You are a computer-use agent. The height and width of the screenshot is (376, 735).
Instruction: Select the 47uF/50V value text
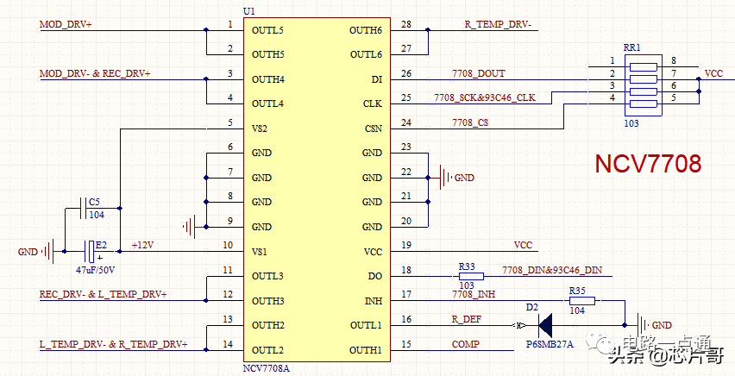click(95, 271)
